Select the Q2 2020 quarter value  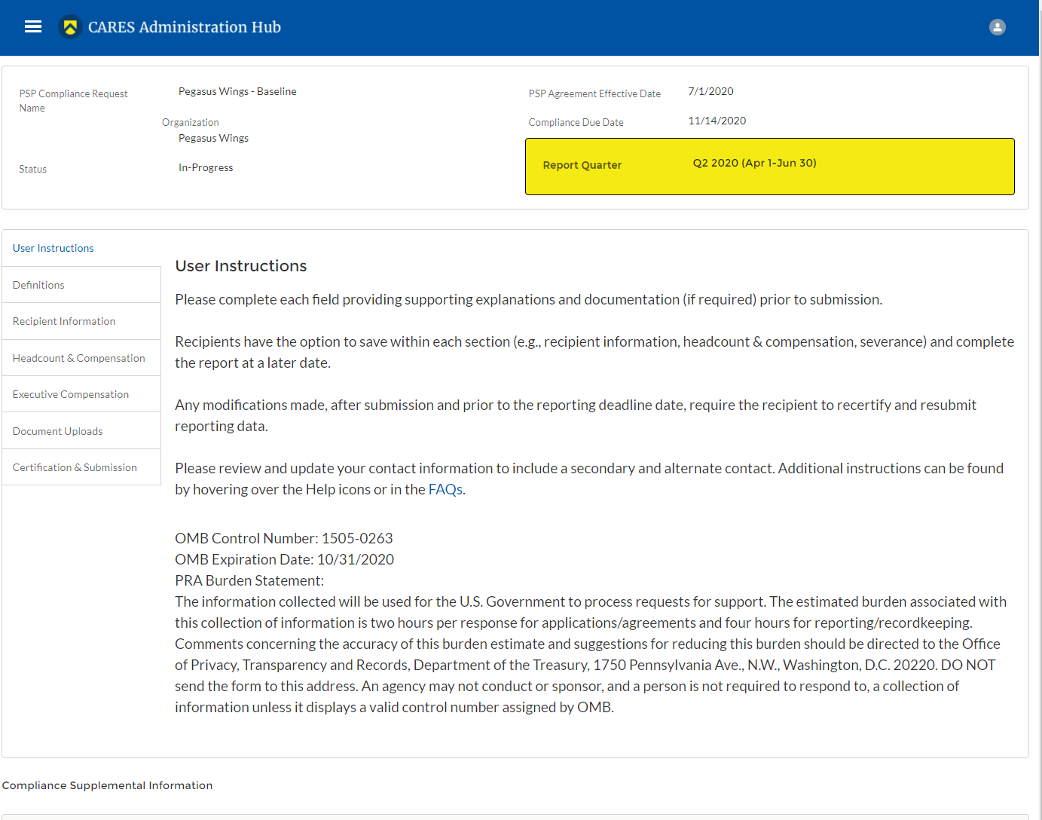754,163
